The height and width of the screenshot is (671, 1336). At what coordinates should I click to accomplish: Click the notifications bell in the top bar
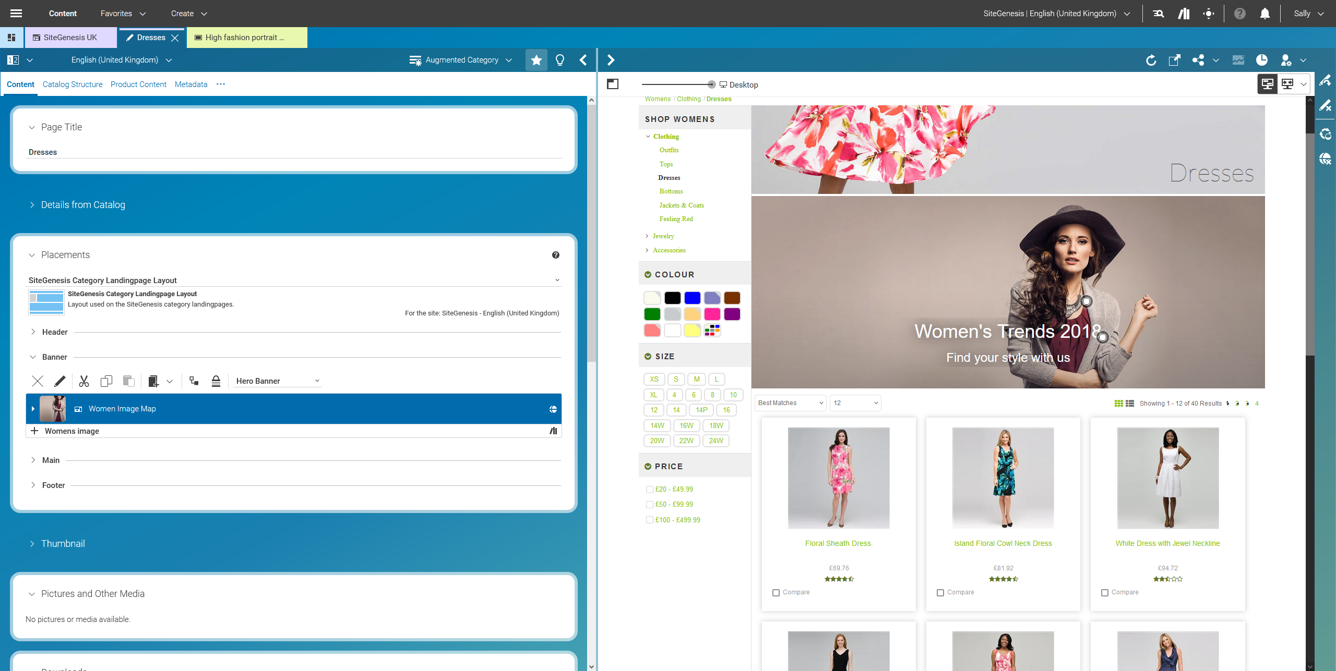[x=1265, y=13]
